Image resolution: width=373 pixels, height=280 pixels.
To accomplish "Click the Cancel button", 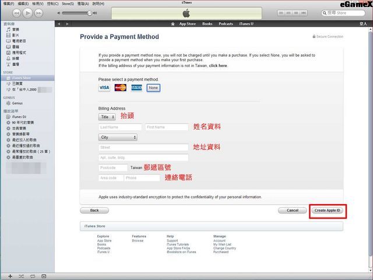I will (293, 211).
